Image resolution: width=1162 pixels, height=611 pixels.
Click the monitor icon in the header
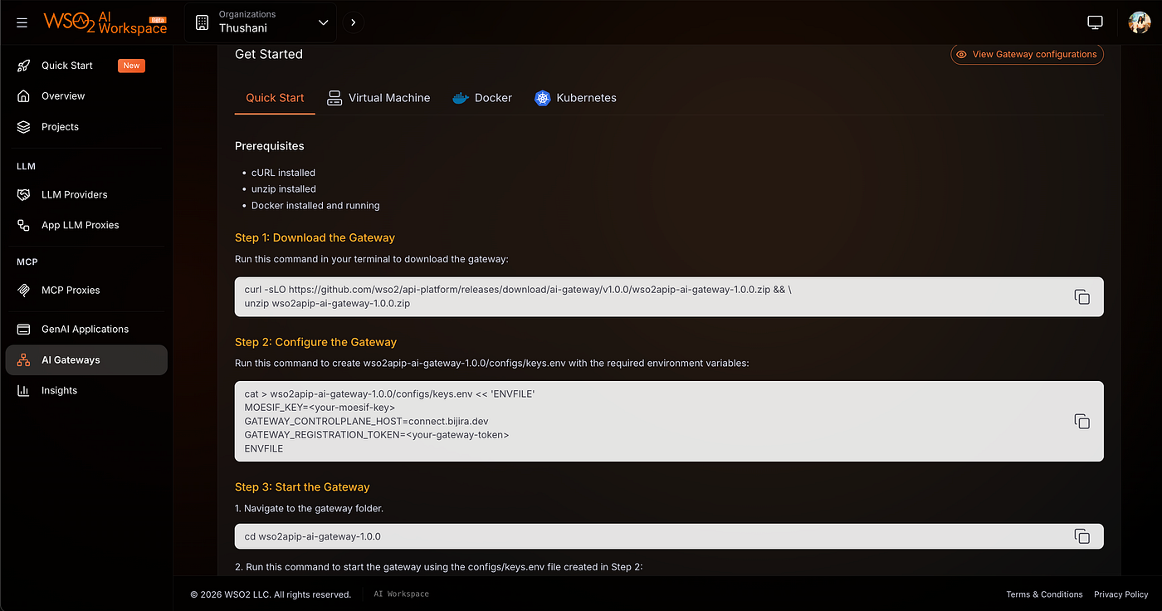[1096, 22]
